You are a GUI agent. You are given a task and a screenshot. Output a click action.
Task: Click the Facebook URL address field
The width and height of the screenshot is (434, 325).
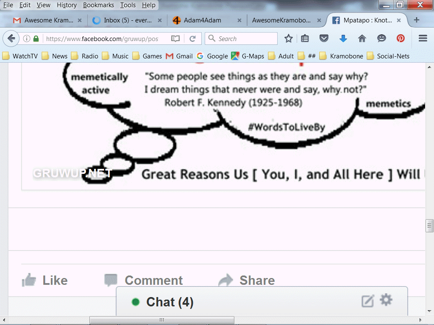click(x=102, y=39)
